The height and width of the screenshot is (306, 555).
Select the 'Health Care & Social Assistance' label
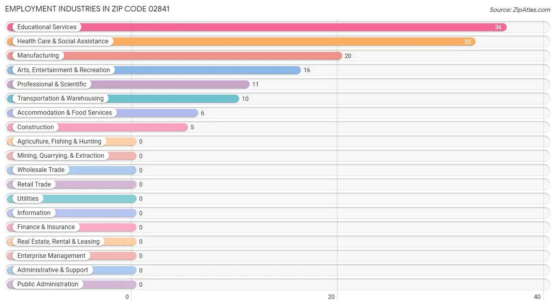pos(63,41)
